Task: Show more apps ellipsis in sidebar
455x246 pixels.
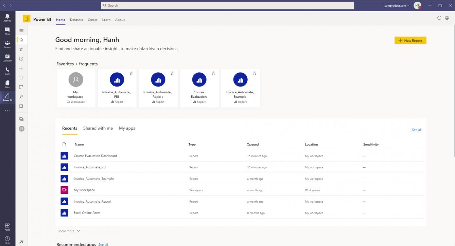Action: coord(7,111)
